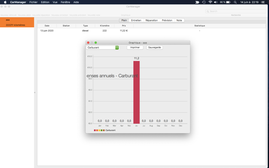The height and width of the screenshot is (168, 269).
Task: Click the arrow-shaped menu bar extra icon
Action: 197,2
